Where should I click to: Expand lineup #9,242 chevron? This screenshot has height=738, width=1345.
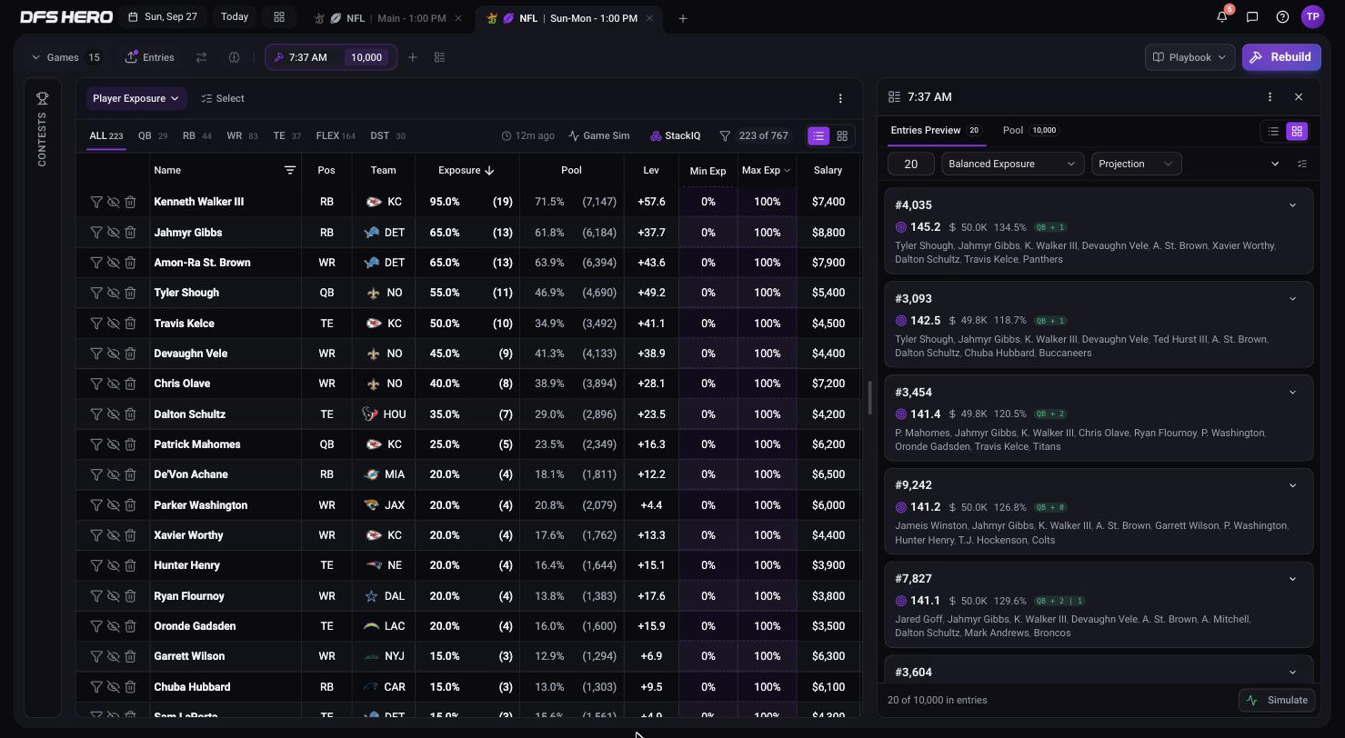[x=1292, y=485]
